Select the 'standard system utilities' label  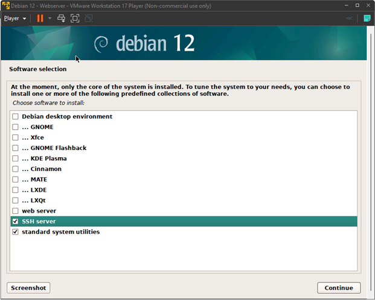(x=61, y=232)
